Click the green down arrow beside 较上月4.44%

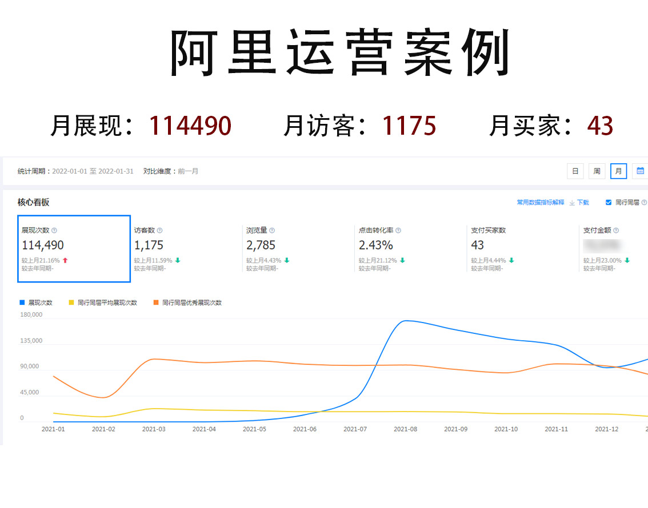(x=511, y=260)
